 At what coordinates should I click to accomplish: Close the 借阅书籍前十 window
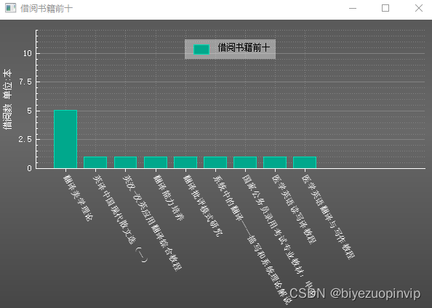418,8
